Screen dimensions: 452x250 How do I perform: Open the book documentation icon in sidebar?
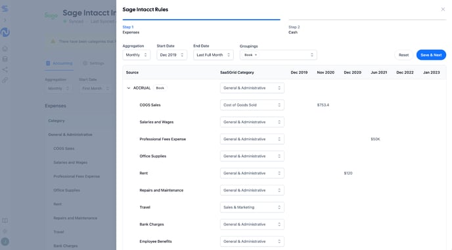click(5, 220)
